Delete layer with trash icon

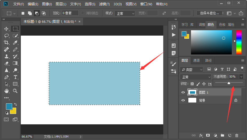coord(237,135)
